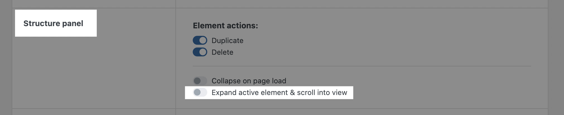Toggle Expand active element & scroll into view

point(200,92)
